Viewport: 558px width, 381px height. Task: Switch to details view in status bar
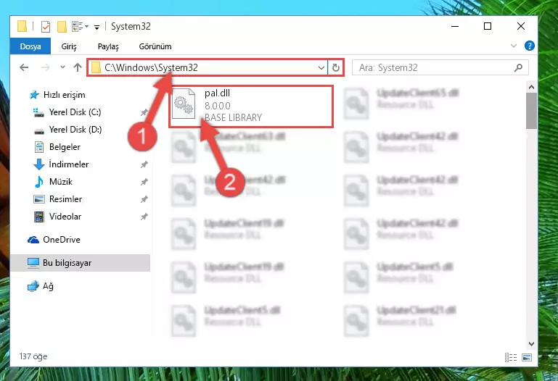point(511,357)
